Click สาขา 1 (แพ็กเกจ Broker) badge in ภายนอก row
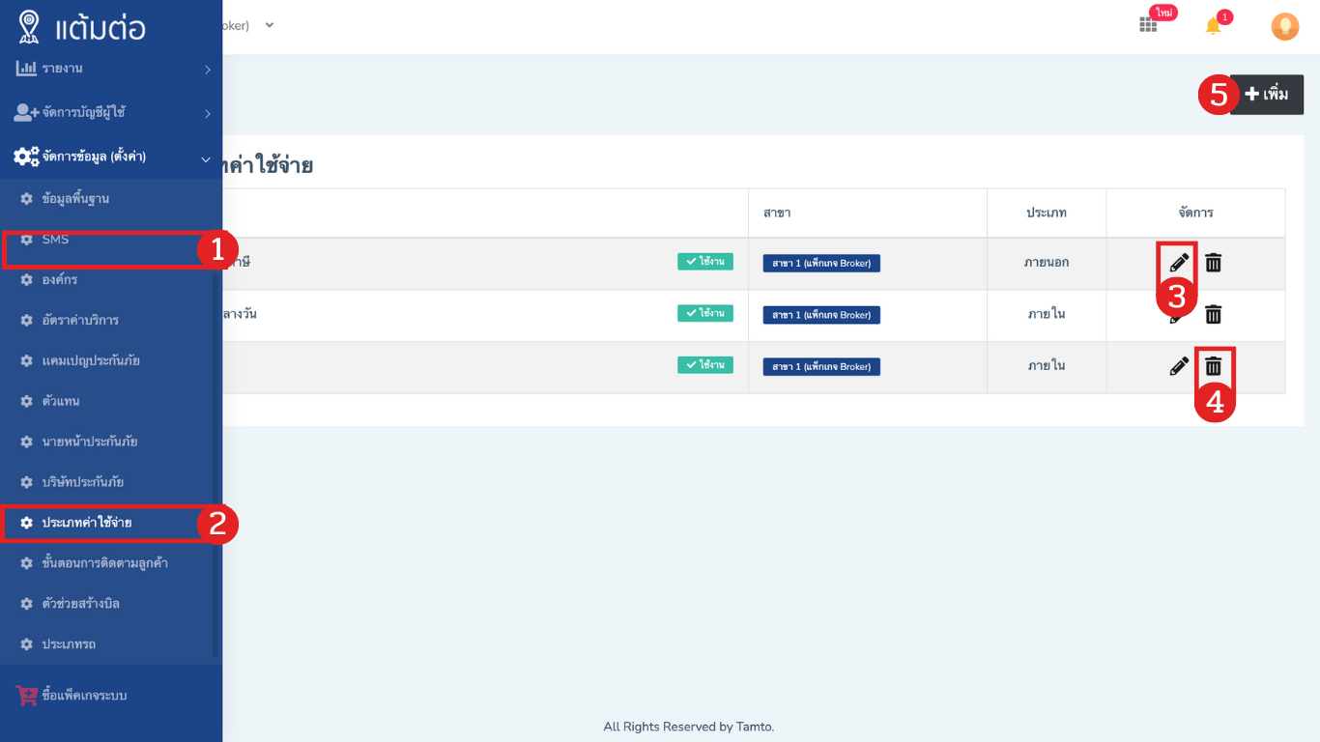The width and height of the screenshot is (1320, 742). (821, 263)
